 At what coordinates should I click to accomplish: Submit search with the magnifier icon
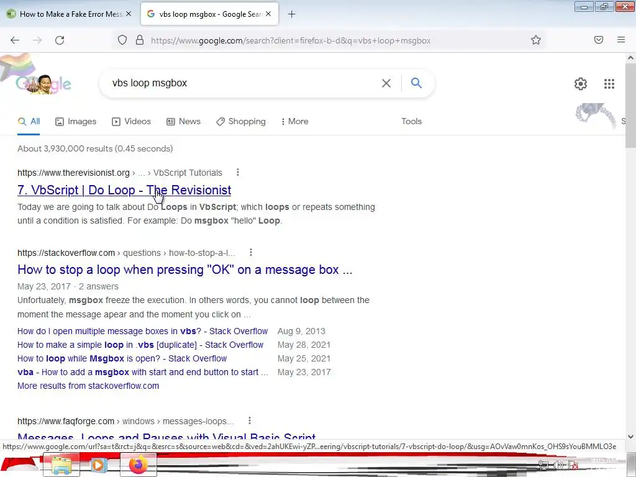tap(416, 83)
